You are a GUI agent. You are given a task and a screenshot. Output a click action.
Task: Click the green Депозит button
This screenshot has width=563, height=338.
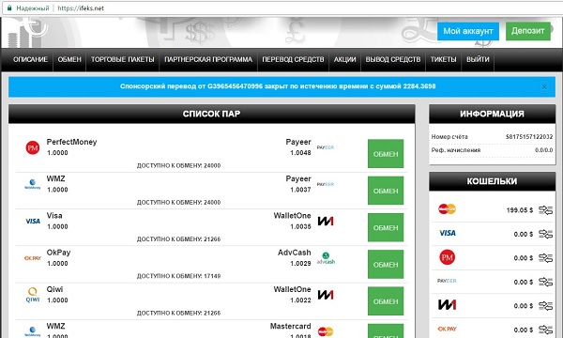click(527, 31)
